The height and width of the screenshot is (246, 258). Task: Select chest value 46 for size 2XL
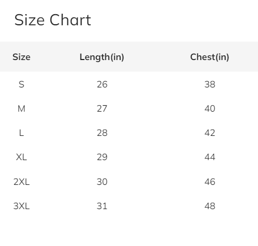point(210,182)
